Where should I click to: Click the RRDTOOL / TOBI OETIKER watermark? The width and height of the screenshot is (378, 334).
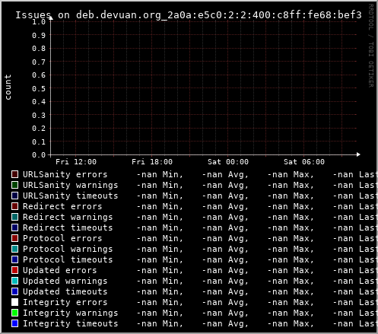click(371, 46)
